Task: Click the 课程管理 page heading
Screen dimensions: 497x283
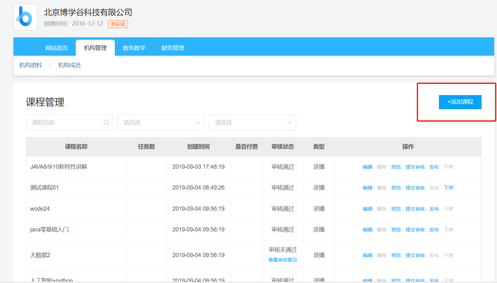Action: click(x=45, y=102)
